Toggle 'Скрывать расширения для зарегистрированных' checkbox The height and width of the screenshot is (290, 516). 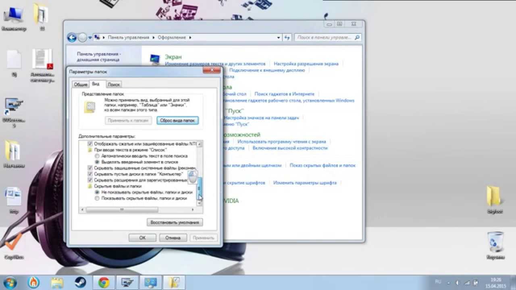click(90, 180)
